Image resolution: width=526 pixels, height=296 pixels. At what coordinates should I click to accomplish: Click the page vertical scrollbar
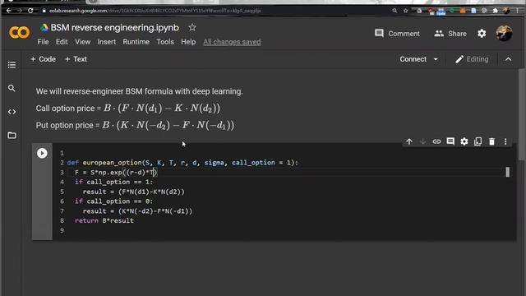(522, 114)
